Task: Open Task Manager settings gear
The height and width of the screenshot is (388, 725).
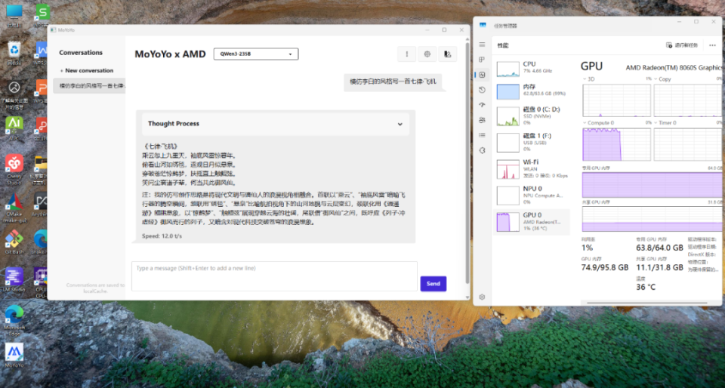Action: (483, 297)
